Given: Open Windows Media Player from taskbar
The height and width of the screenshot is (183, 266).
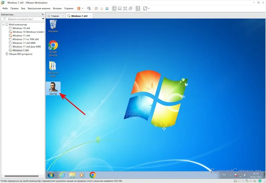Looking at the screenshot, I should (x=82, y=175).
